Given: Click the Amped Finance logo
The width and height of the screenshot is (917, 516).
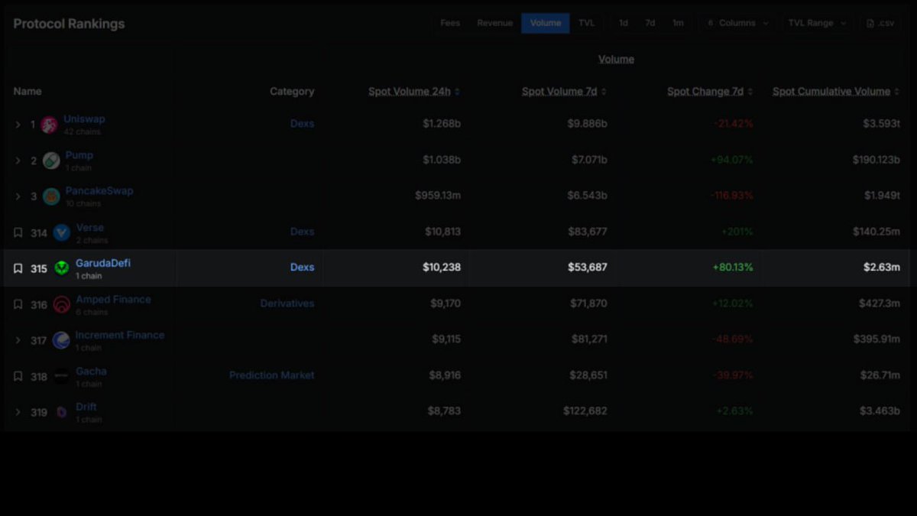Looking at the screenshot, I should point(62,304).
